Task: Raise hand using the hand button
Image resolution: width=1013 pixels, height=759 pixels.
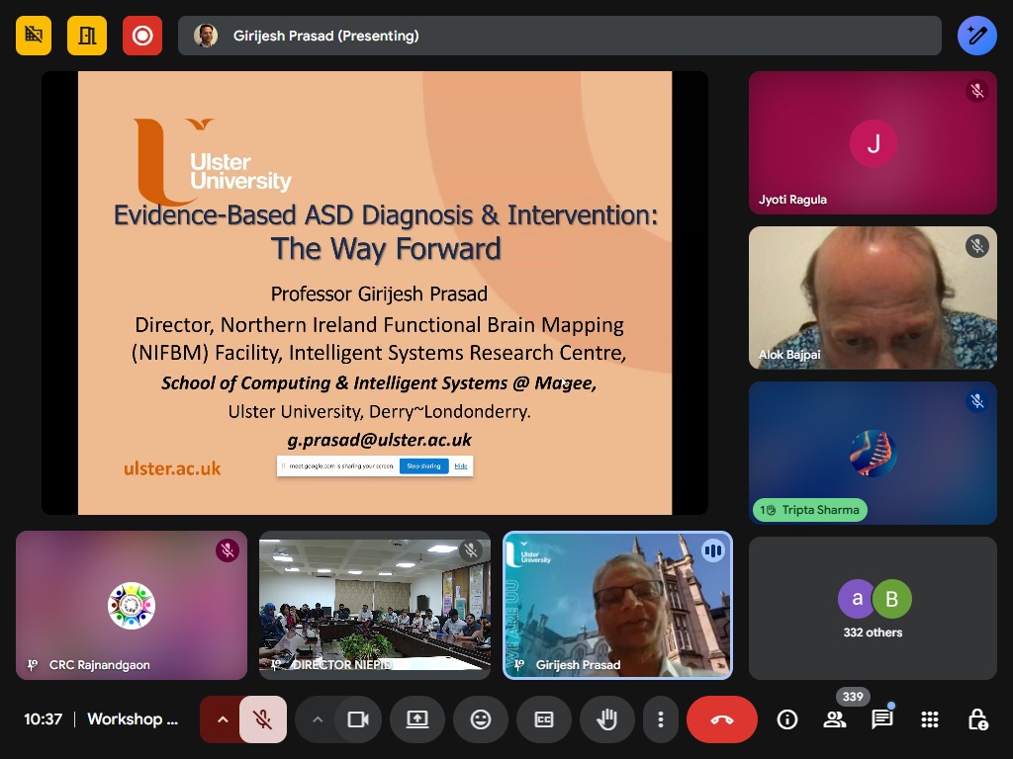Action: 607,719
